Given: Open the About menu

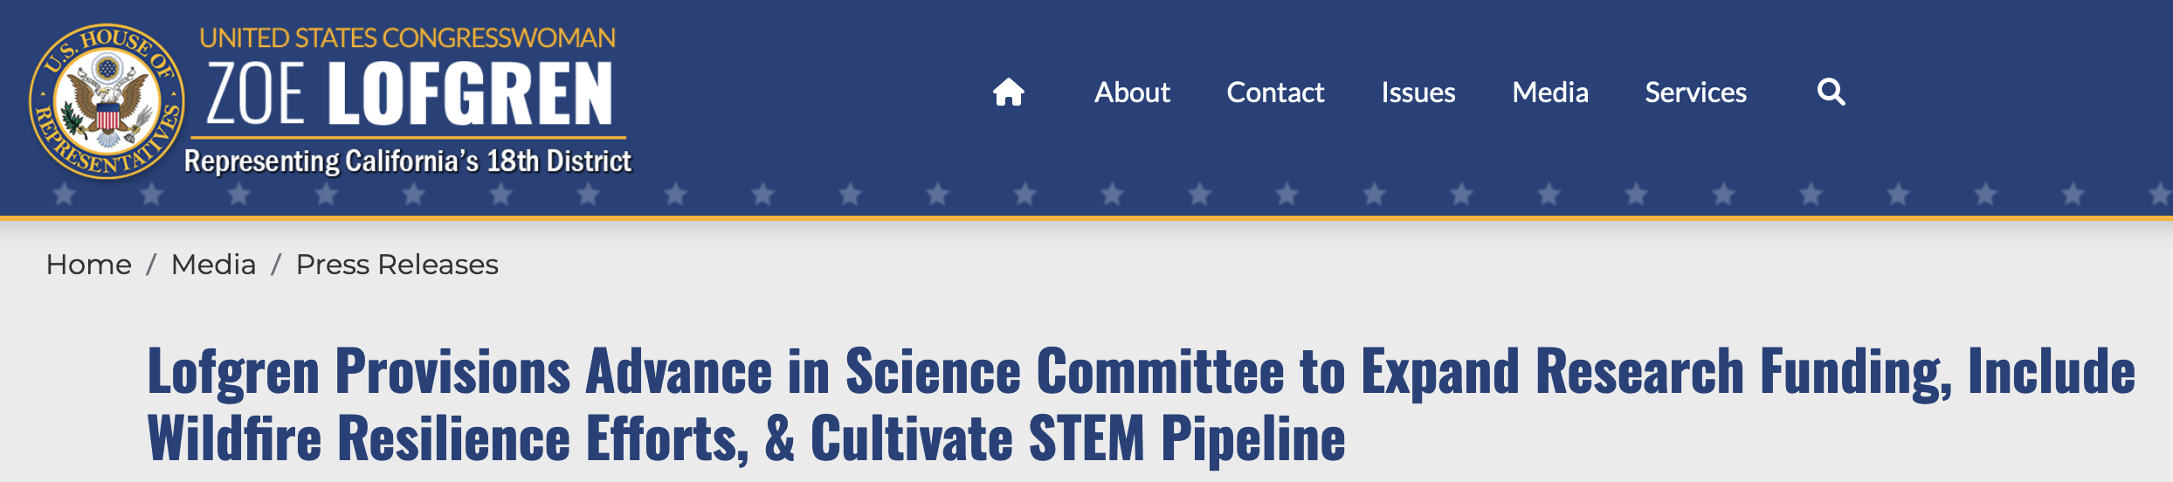Looking at the screenshot, I should pos(1131,93).
